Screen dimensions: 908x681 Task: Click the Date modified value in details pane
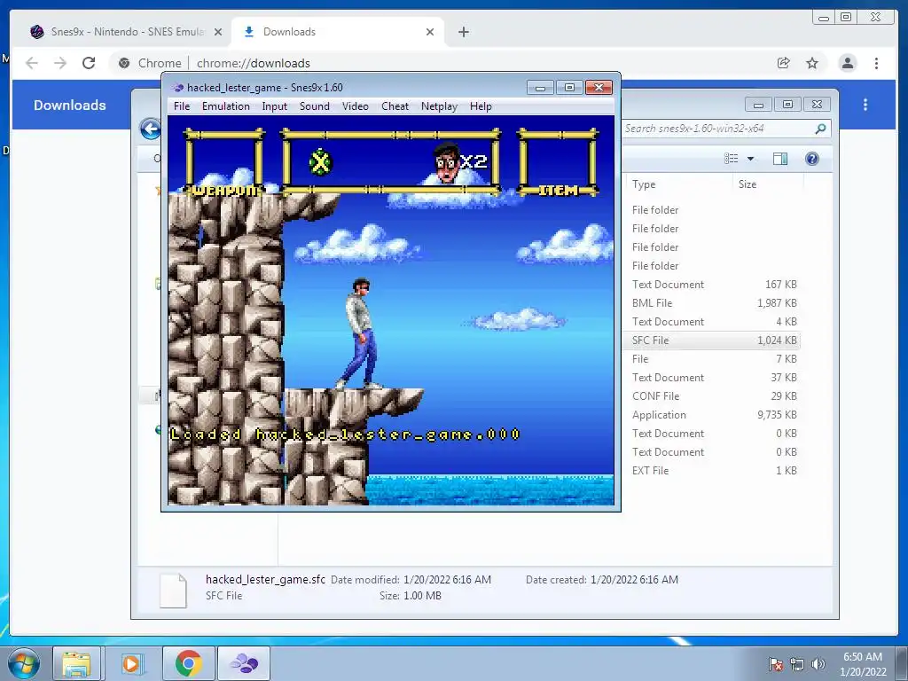pos(447,580)
